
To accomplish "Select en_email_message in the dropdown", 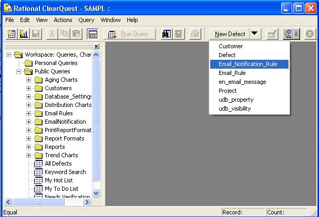I will (x=249, y=82).
